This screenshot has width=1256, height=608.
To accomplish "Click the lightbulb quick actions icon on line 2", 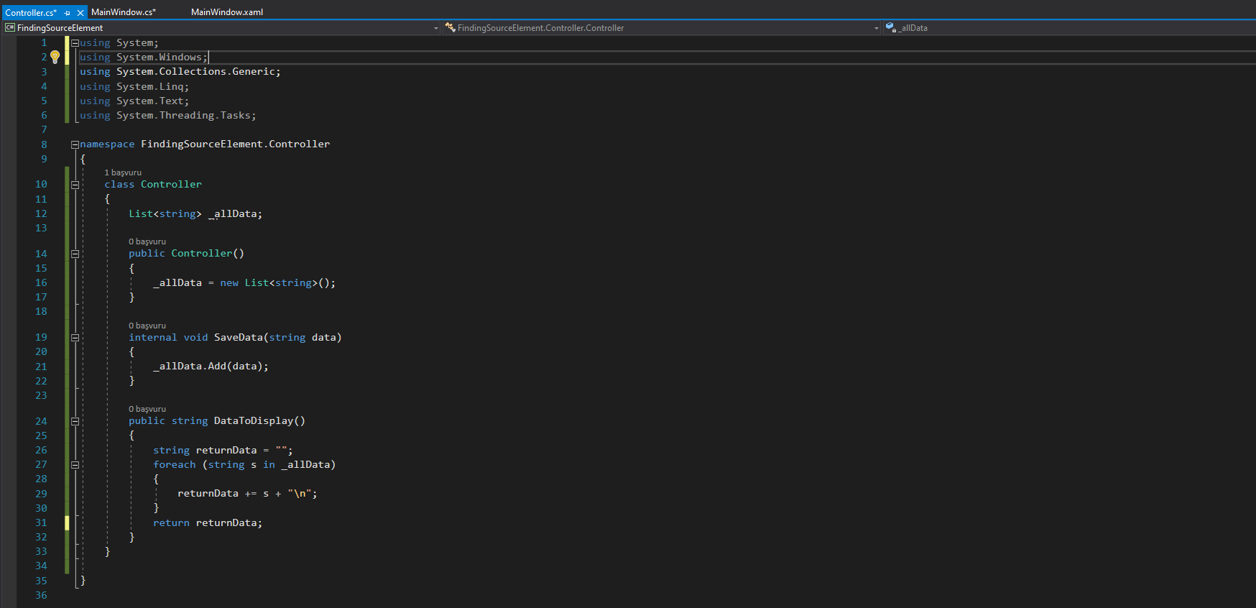I will pyautogui.click(x=55, y=57).
